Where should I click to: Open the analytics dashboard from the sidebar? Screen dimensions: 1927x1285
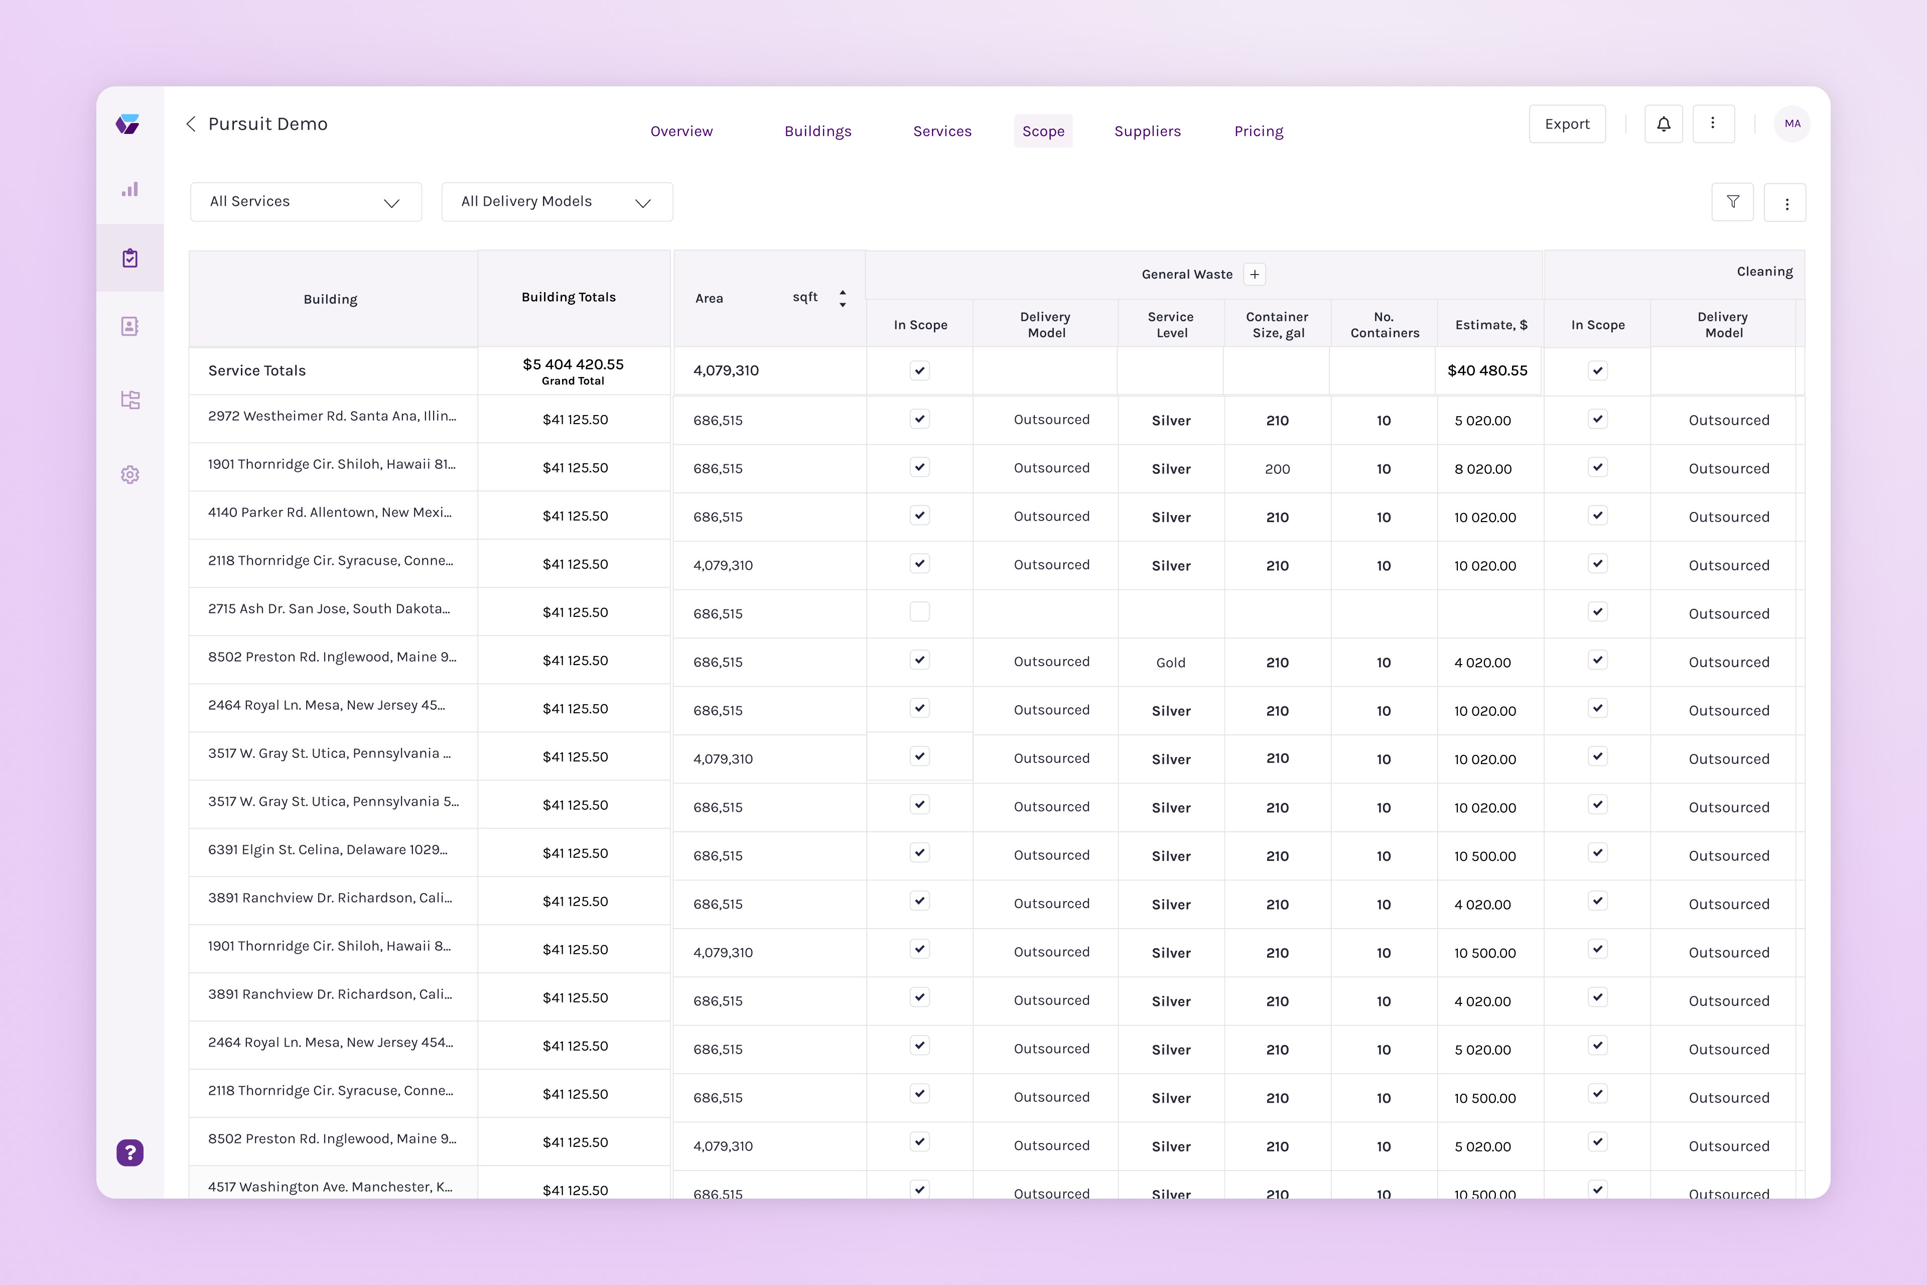tap(130, 189)
